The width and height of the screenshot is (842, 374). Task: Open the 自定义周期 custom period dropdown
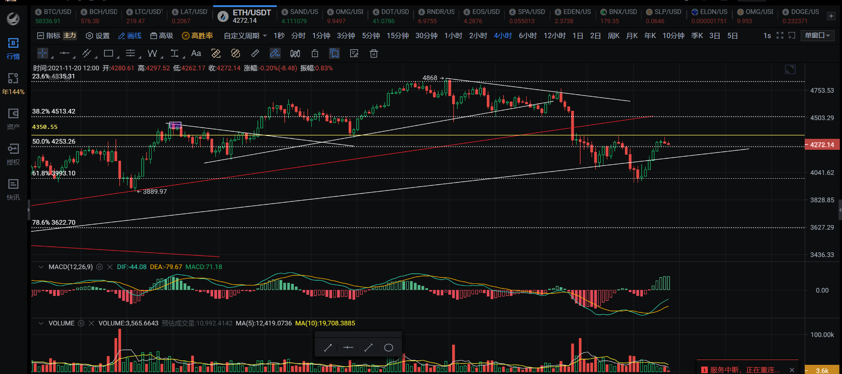245,35
